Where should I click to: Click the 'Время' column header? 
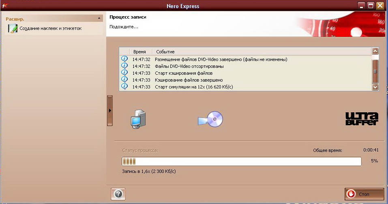[139, 52]
